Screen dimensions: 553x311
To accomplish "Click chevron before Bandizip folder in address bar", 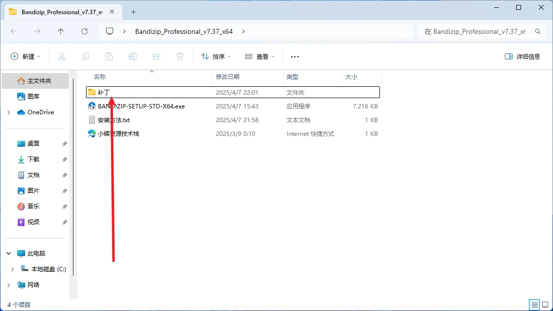I will pyautogui.click(x=124, y=31).
